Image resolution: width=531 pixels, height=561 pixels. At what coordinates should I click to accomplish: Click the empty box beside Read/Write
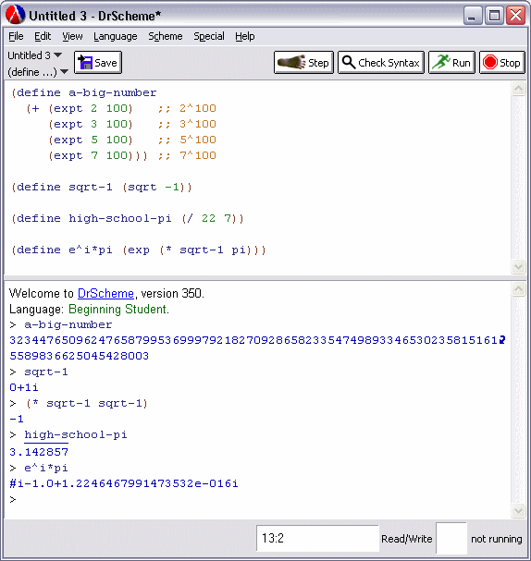451,538
